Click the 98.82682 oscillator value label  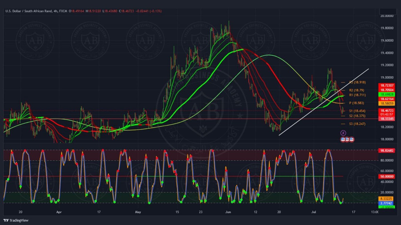click(387, 151)
